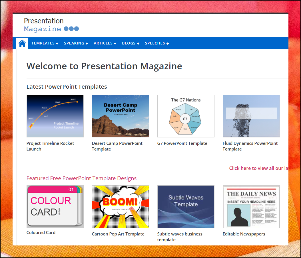Click the Desert Camp PowerPoint Template link
Screen dimensions: 301x258
click(117, 146)
